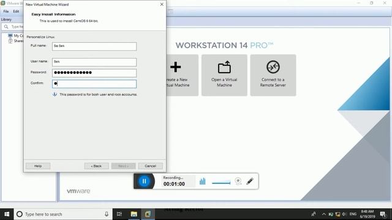Go back with the Back button
392x220 pixels.
coord(96,166)
